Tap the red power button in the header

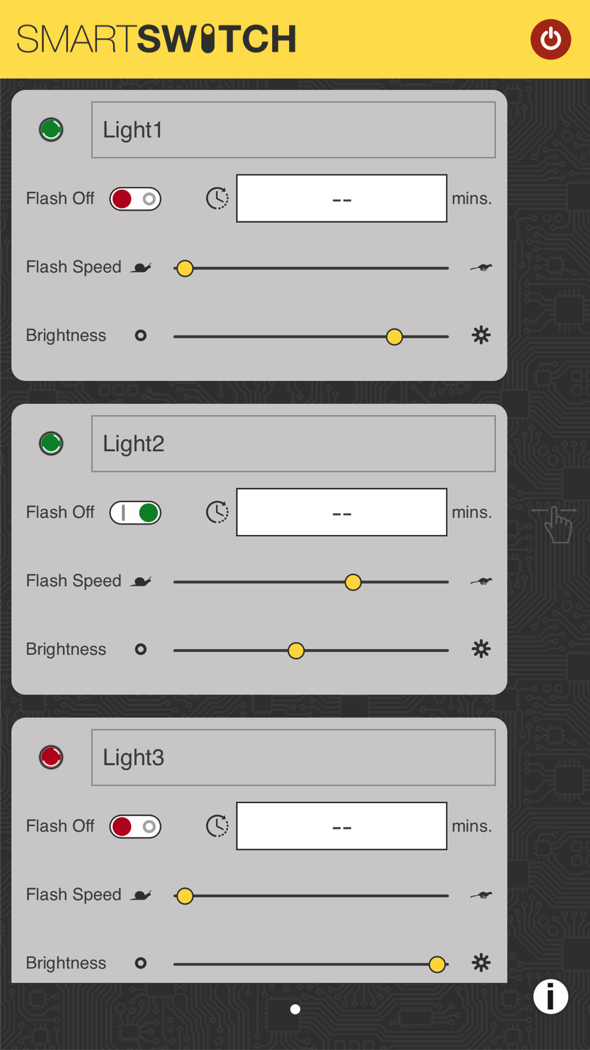550,40
